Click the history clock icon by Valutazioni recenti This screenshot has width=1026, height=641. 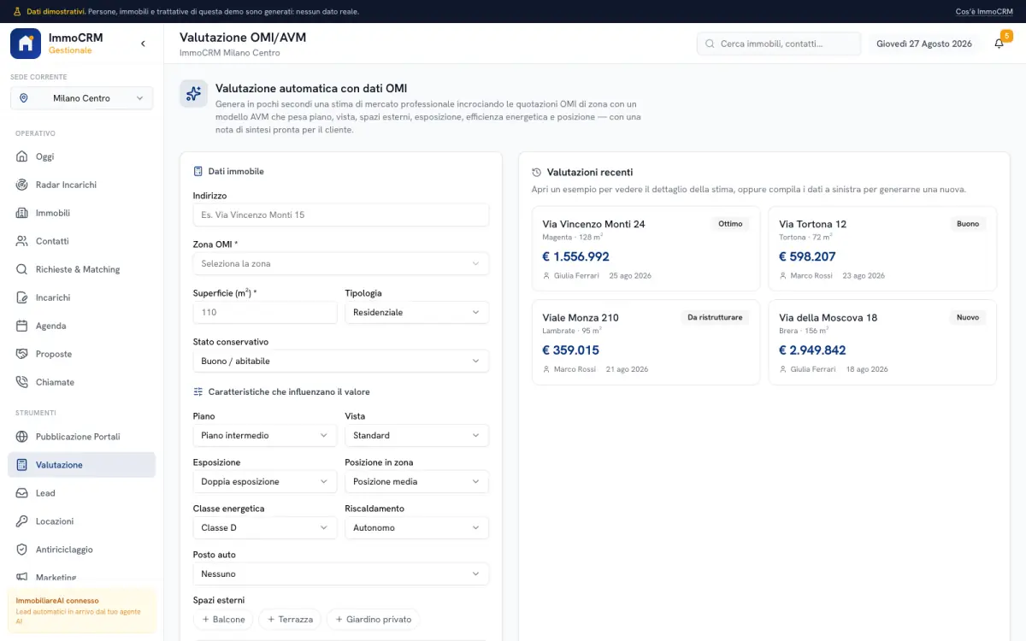537,172
